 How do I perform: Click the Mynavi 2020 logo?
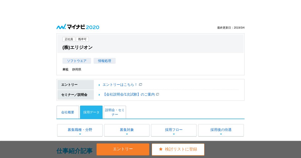78,27
